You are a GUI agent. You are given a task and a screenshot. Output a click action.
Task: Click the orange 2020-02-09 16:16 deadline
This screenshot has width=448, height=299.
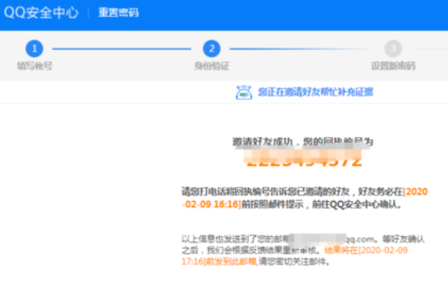[x=305, y=197]
